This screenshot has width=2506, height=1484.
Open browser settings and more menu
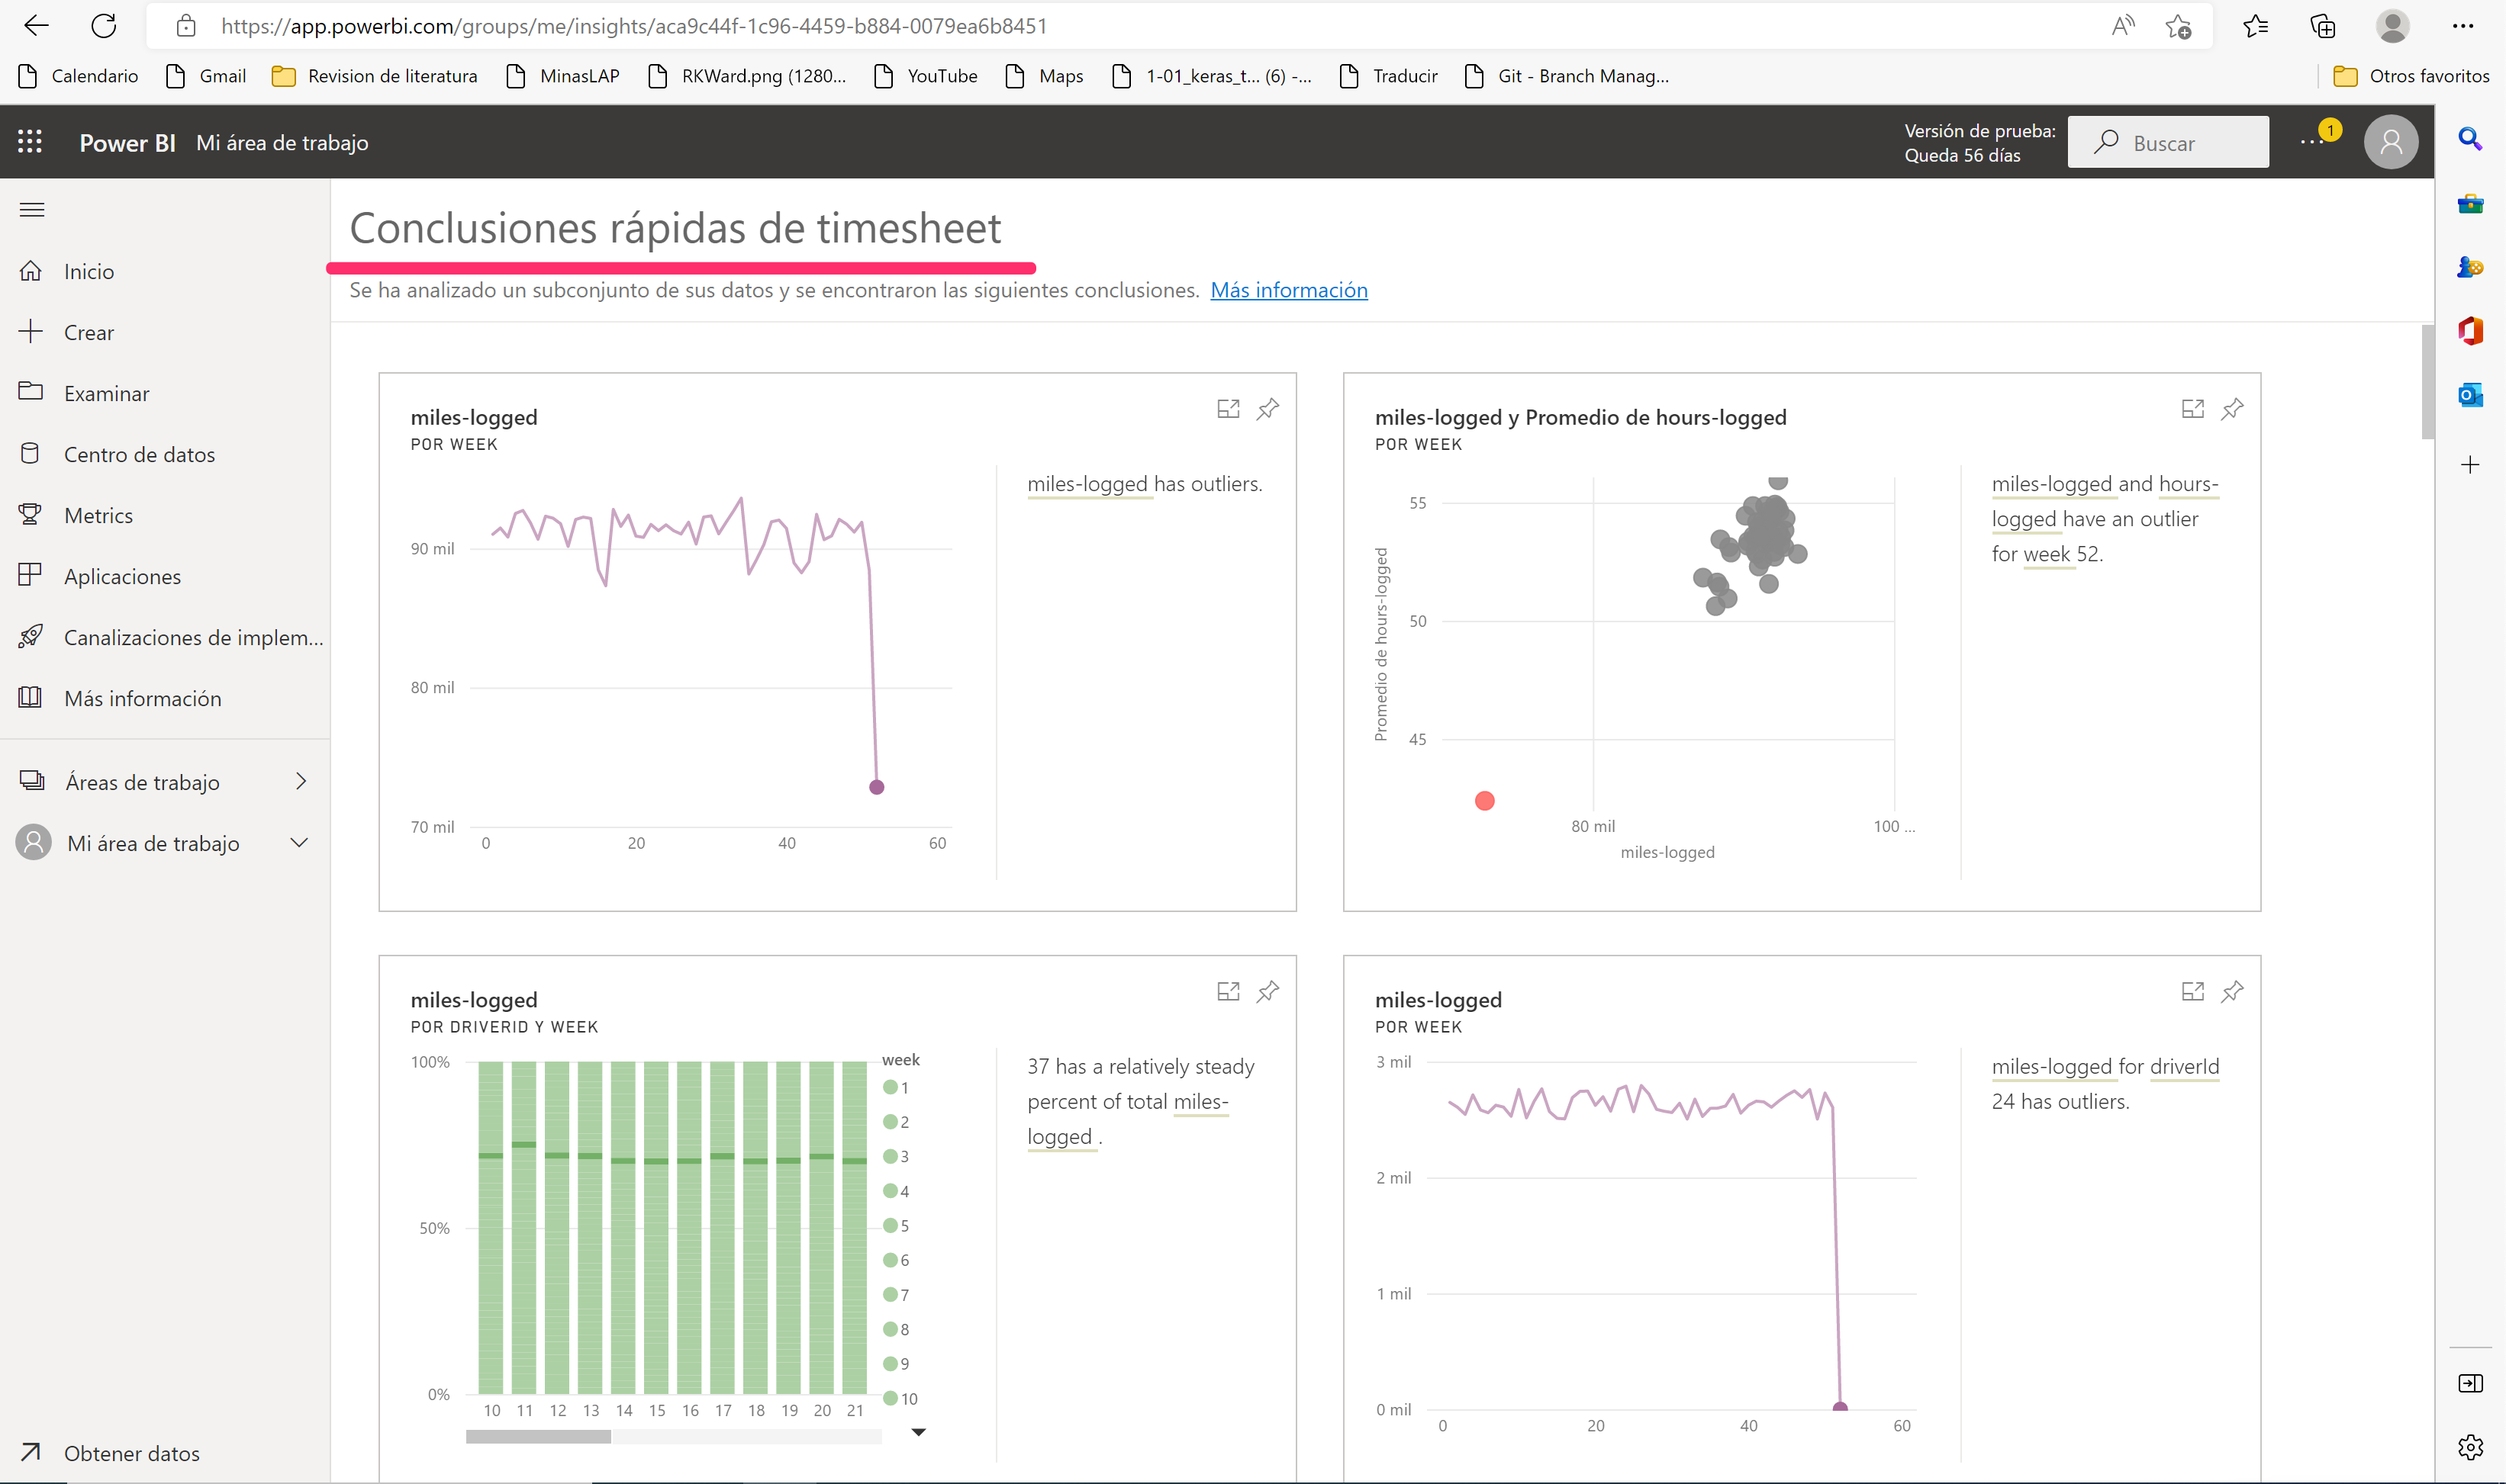pos(2463,26)
